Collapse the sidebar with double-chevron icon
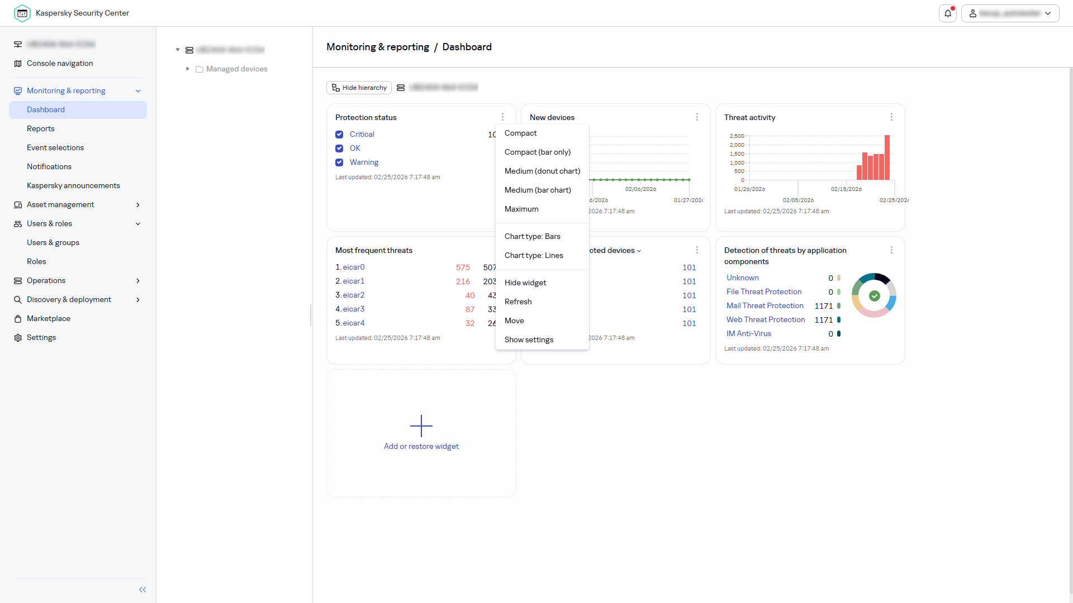This screenshot has width=1073, height=603. [143, 590]
